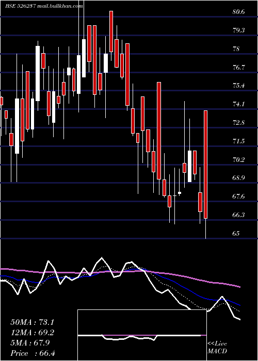Click the 75.4 price axis label
This screenshot has width=258, height=361.
[238, 86]
